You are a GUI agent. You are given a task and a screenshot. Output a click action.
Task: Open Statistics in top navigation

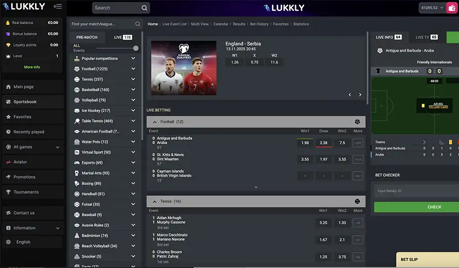(x=301, y=24)
